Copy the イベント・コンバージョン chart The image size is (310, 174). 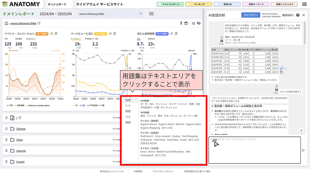(56, 33)
